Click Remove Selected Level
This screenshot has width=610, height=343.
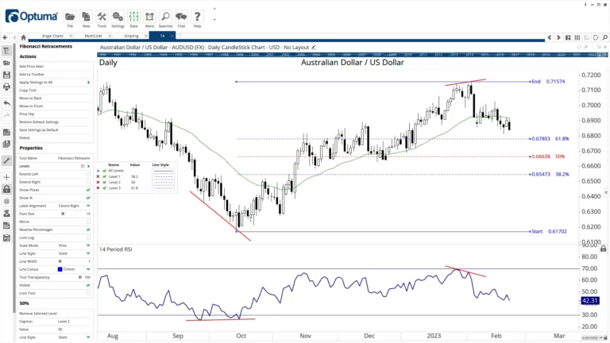pos(38,314)
